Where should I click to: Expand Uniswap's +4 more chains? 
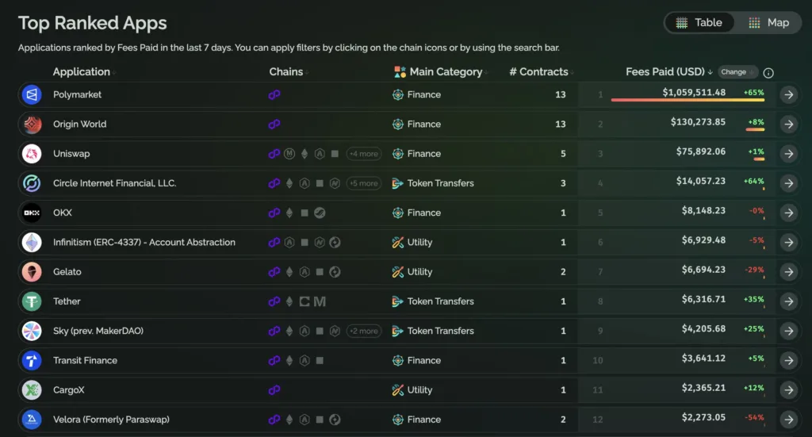click(363, 154)
